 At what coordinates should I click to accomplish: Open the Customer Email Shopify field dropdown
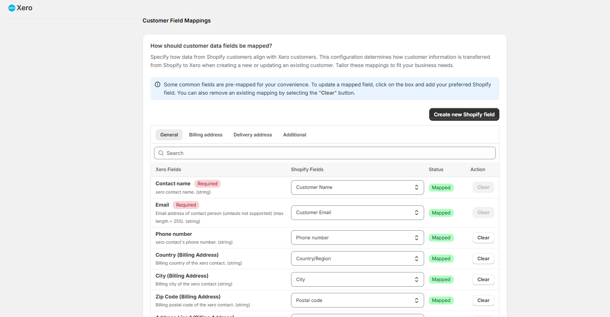point(358,213)
